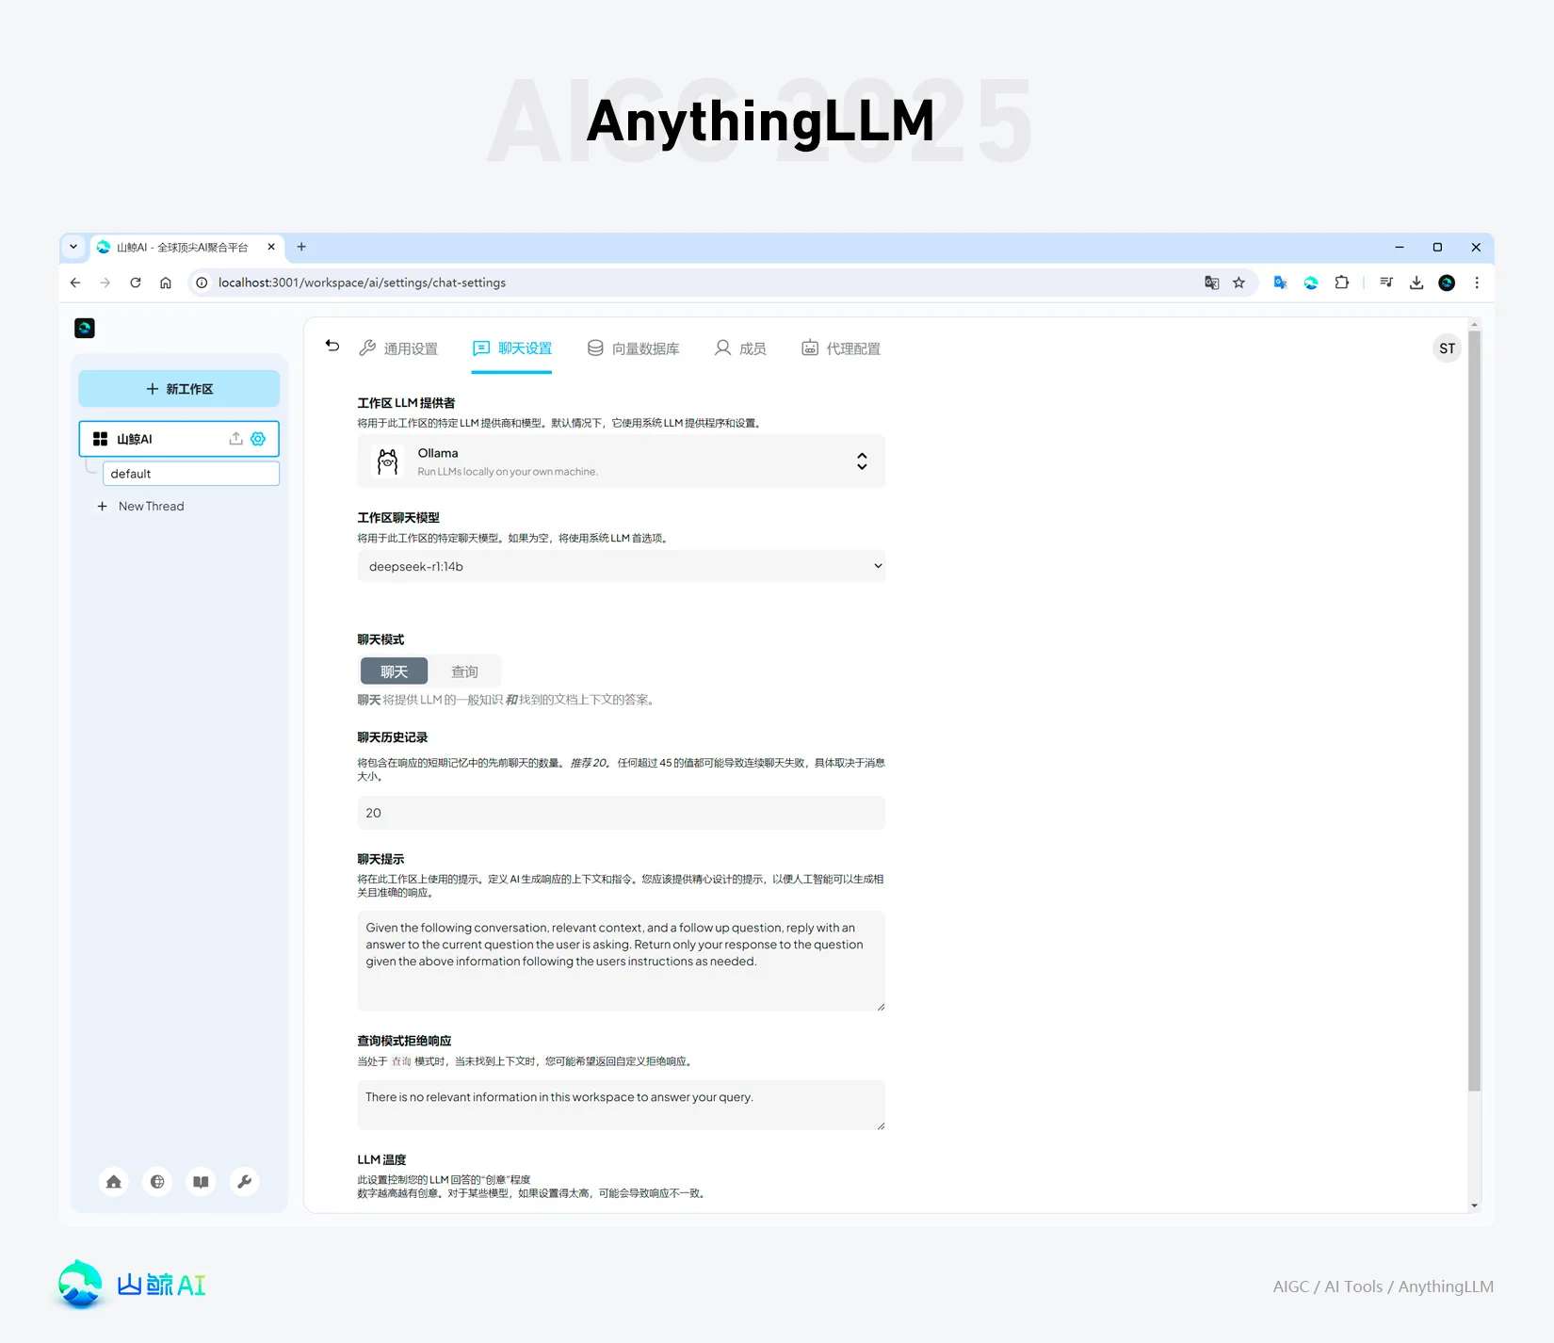Click the ST user avatar button
The width and height of the screenshot is (1554, 1343).
coord(1447,348)
